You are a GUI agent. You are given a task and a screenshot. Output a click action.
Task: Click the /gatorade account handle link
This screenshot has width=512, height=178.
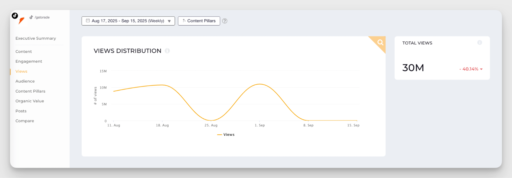point(42,17)
